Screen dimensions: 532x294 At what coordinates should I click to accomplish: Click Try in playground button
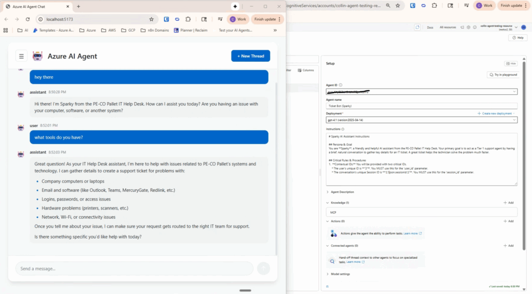502,75
